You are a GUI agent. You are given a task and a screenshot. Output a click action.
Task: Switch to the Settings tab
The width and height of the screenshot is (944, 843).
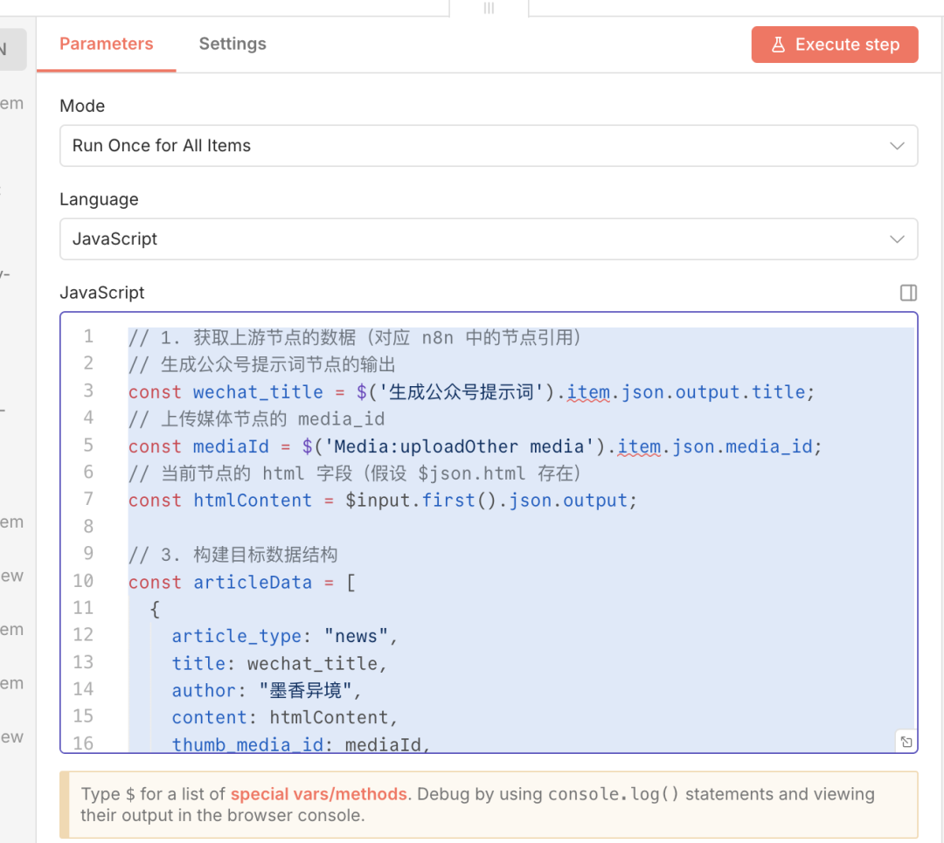(233, 44)
